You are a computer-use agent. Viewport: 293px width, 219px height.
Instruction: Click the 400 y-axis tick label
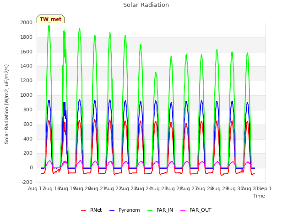[28, 139]
